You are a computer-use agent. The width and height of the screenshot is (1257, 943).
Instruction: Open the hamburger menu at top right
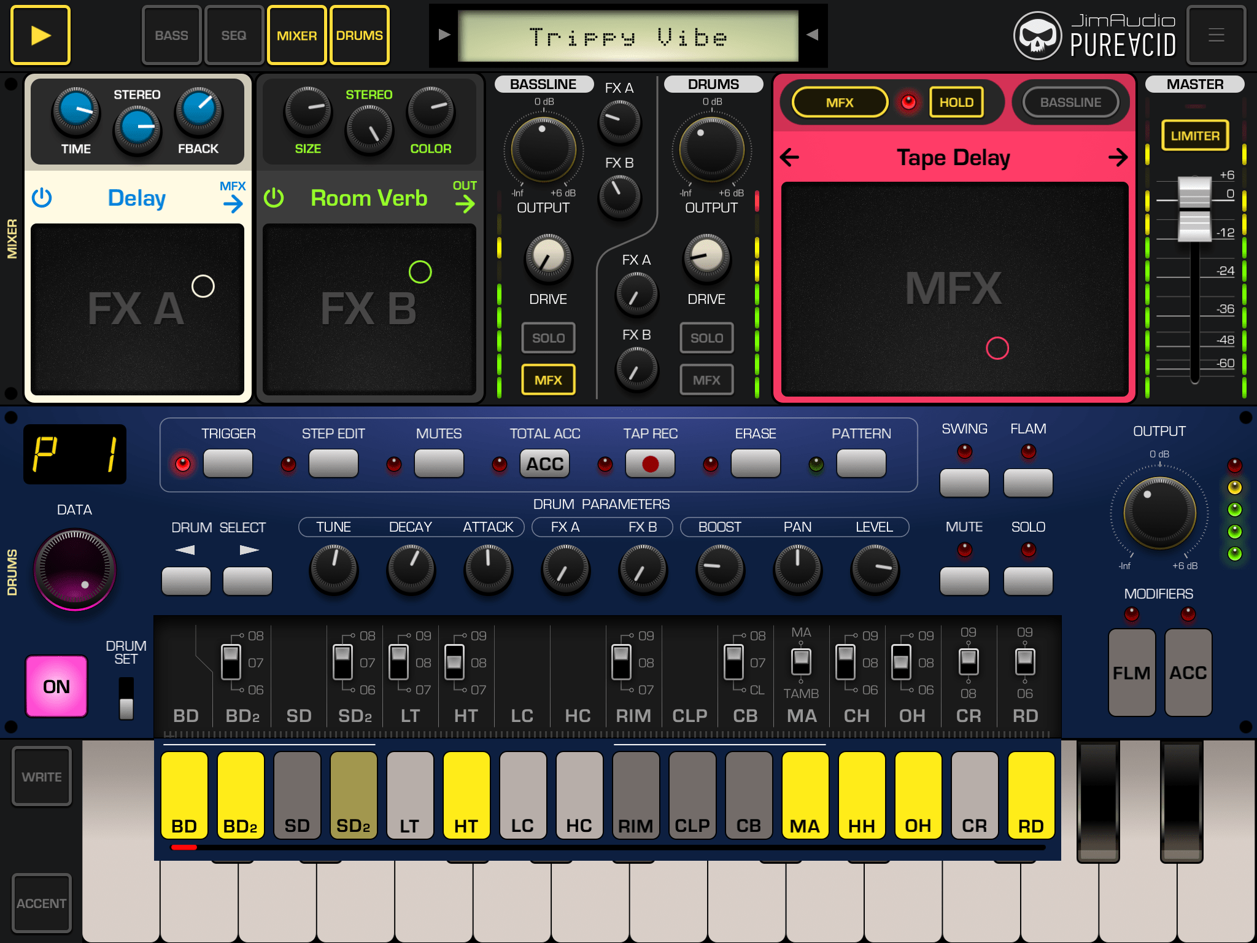[1216, 36]
